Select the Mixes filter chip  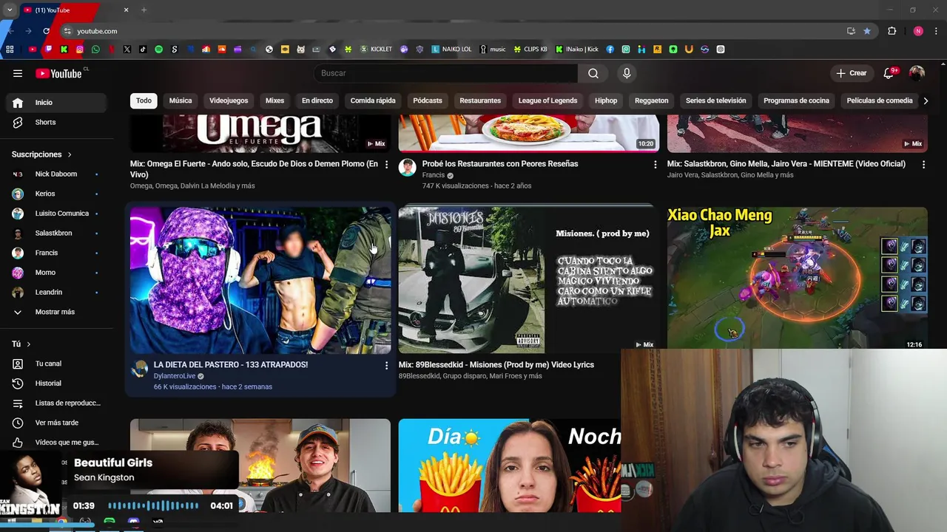pyautogui.click(x=274, y=100)
